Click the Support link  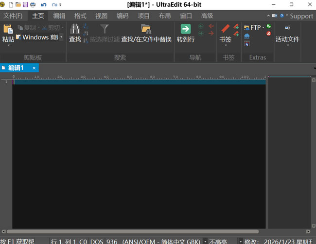pyautogui.click(x=301, y=16)
